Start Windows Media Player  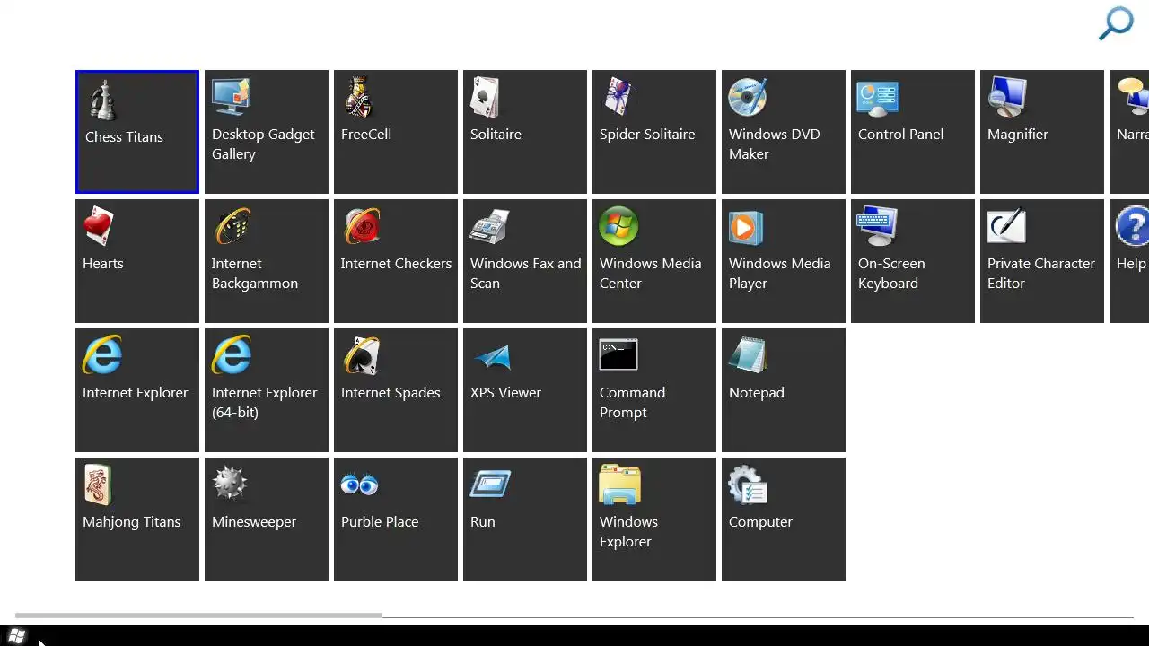[x=784, y=261]
